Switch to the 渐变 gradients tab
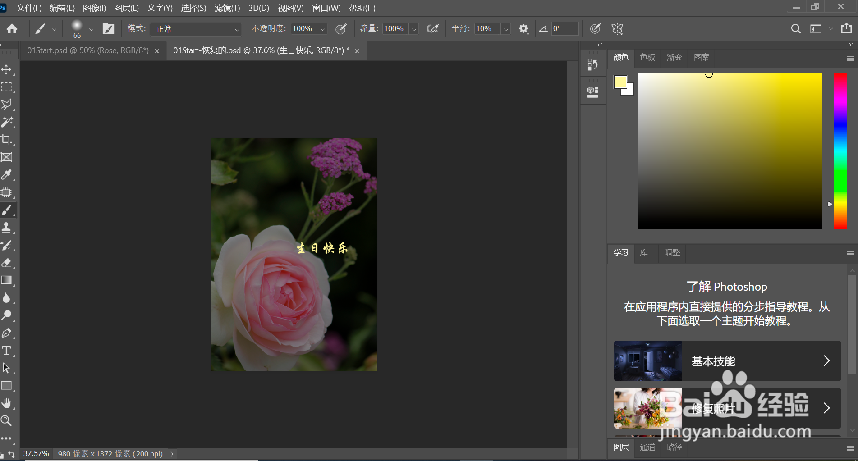This screenshot has width=858, height=461. [674, 57]
